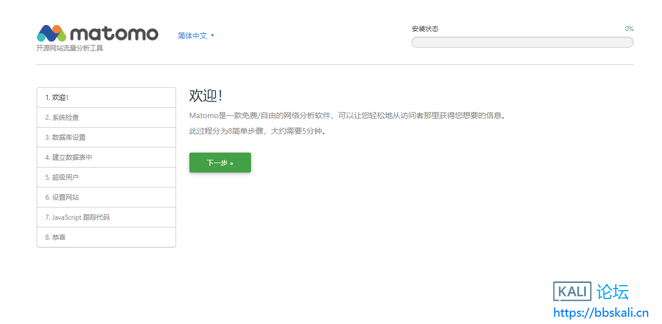
Task: Select step 1. 欢迎! in sidebar
Action: pos(107,98)
